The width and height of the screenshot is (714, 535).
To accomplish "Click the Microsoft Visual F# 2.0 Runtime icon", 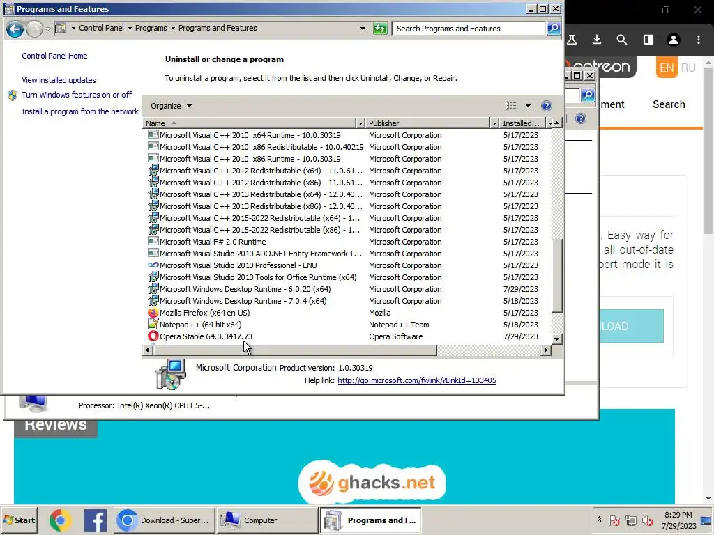I will (153, 242).
